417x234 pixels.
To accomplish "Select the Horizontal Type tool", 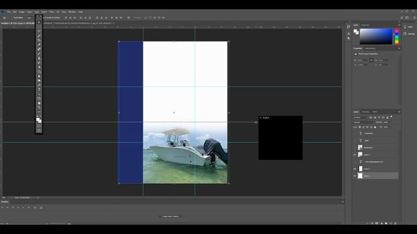I will [39, 90].
